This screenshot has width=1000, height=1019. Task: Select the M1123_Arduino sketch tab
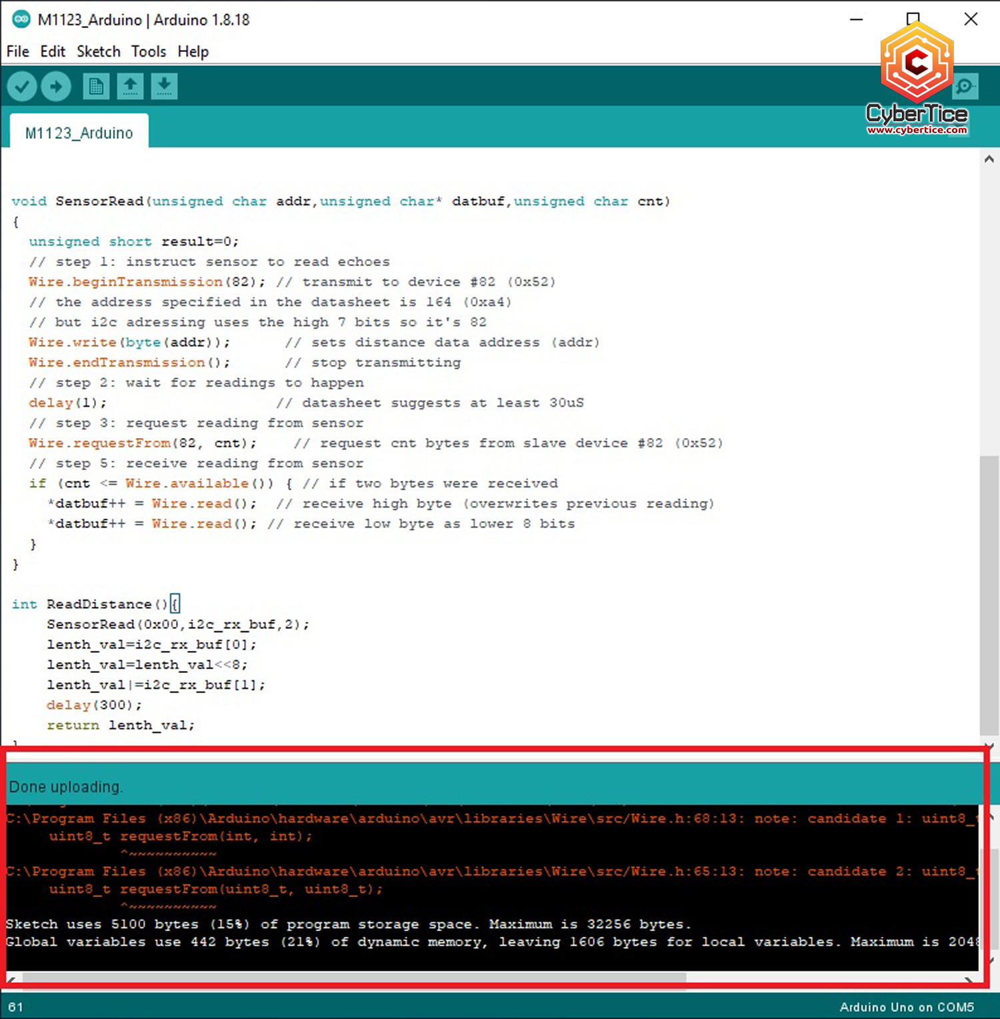click(x=78, y=132)
